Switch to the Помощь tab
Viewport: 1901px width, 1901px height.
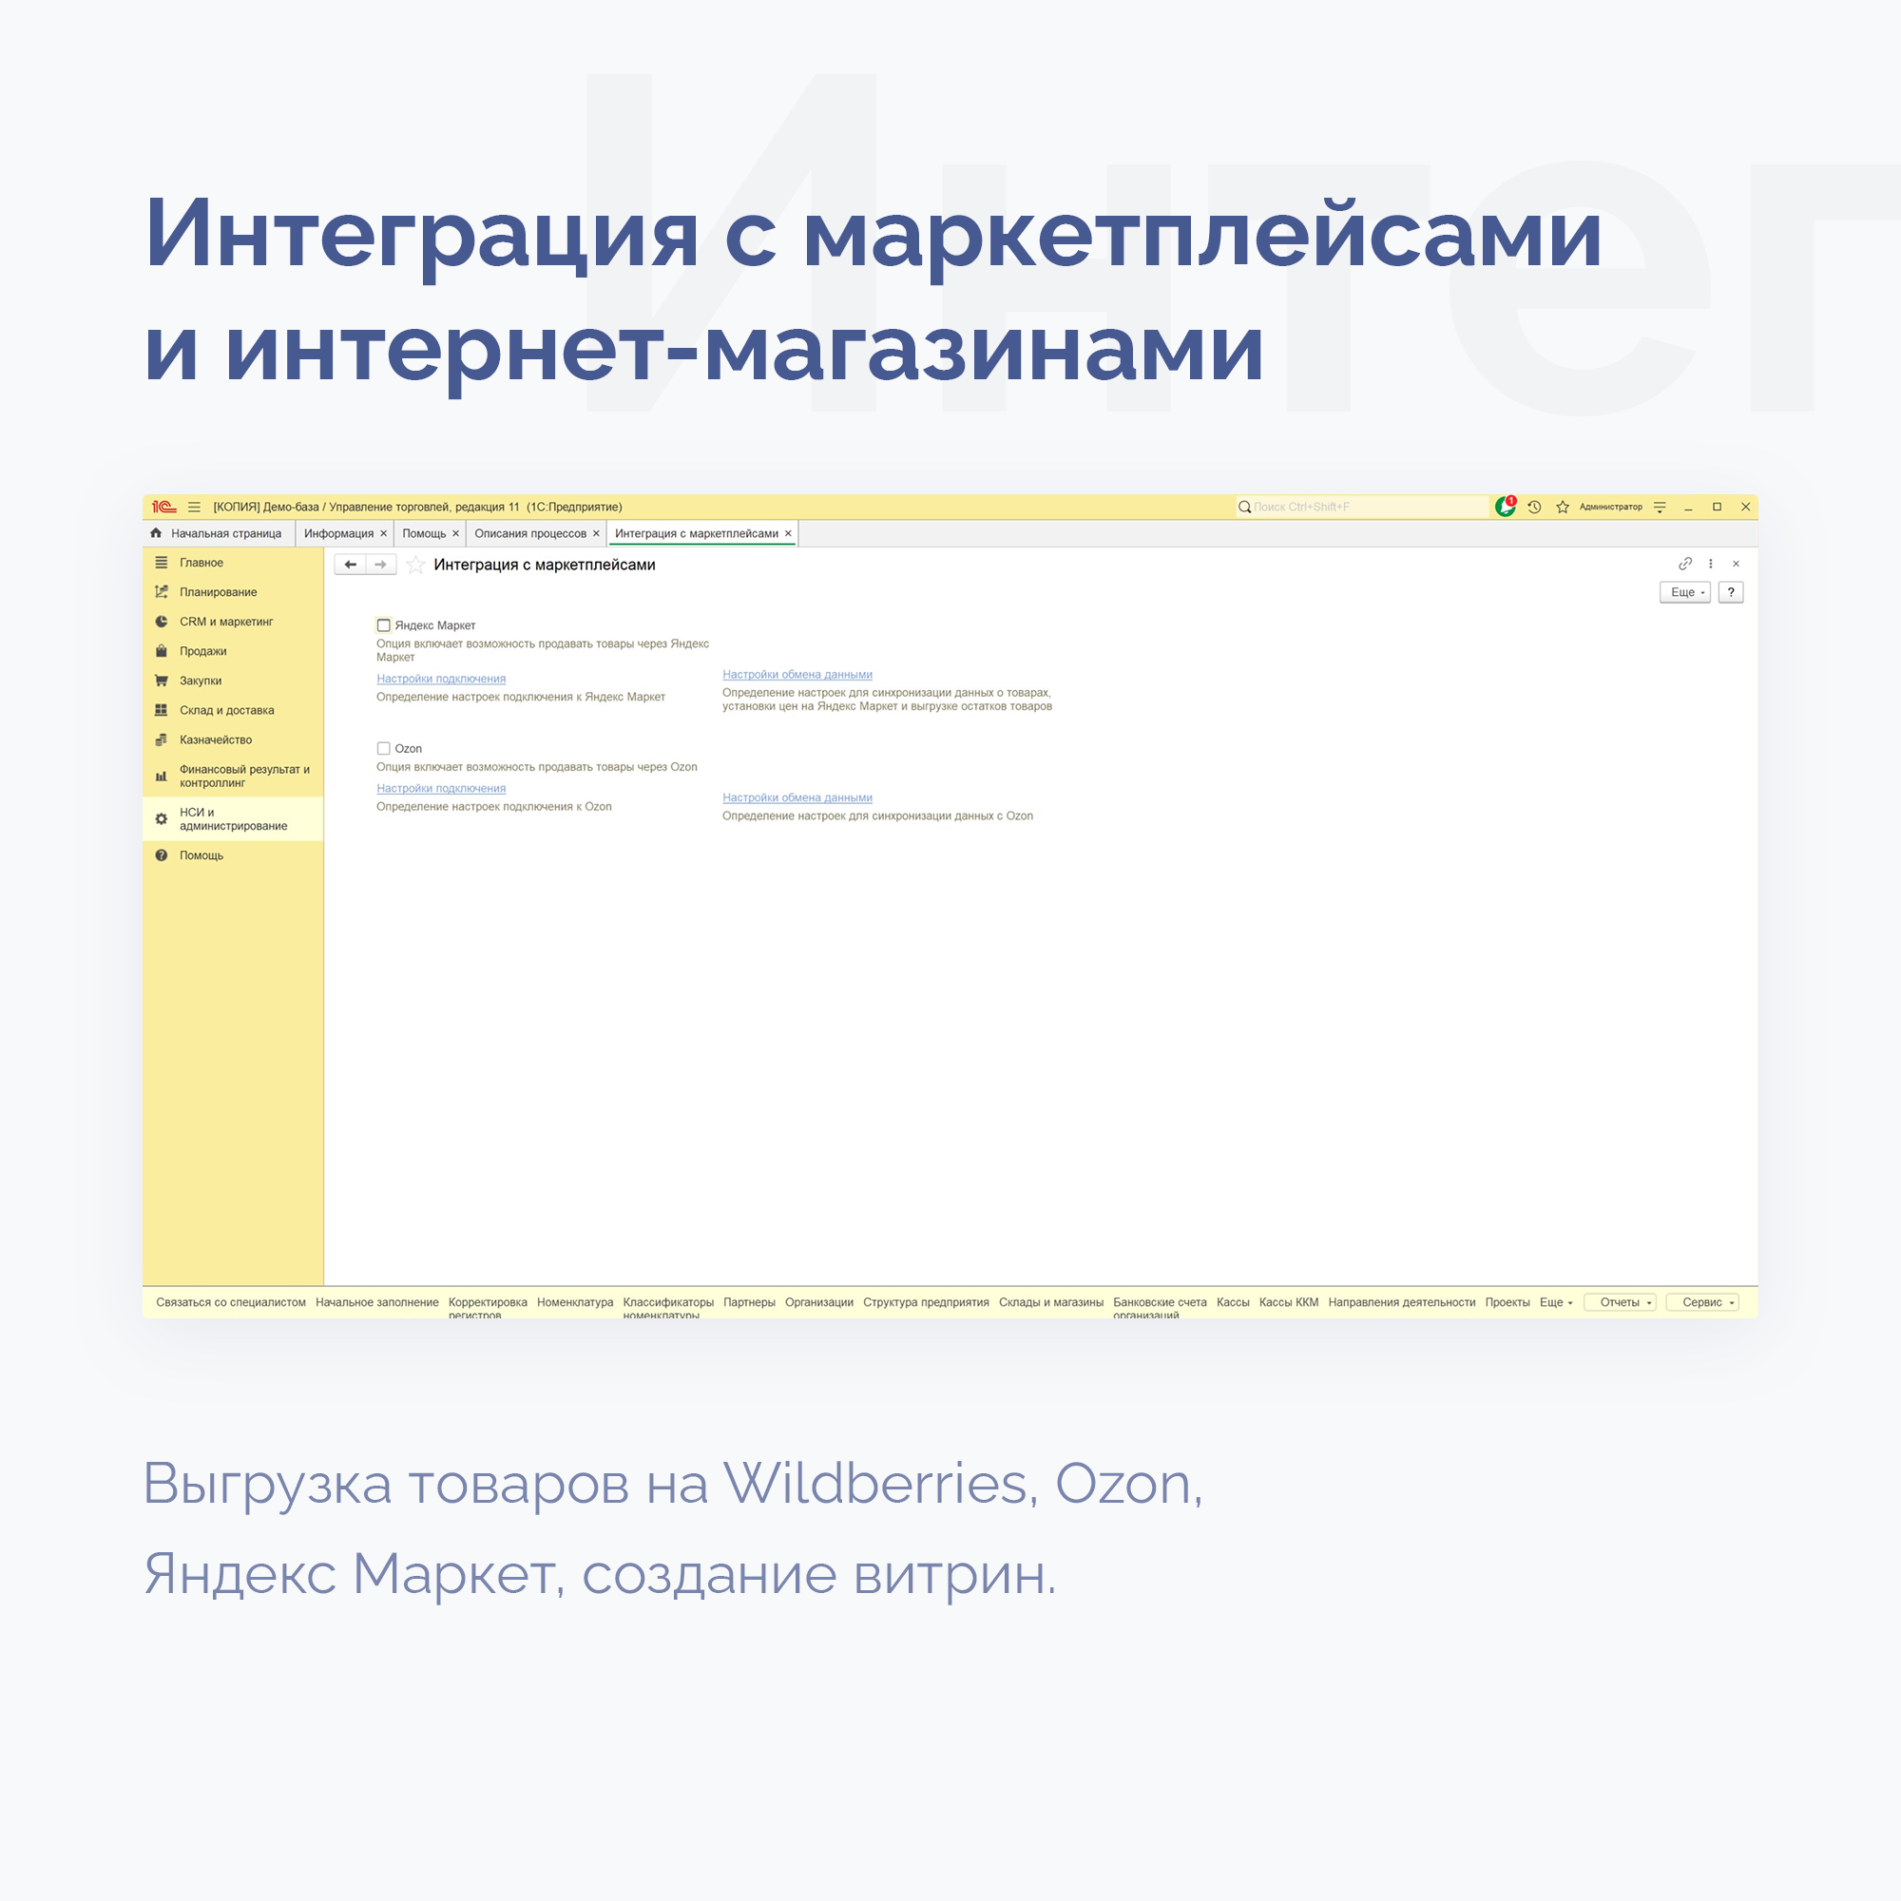[x=424, y=533]
